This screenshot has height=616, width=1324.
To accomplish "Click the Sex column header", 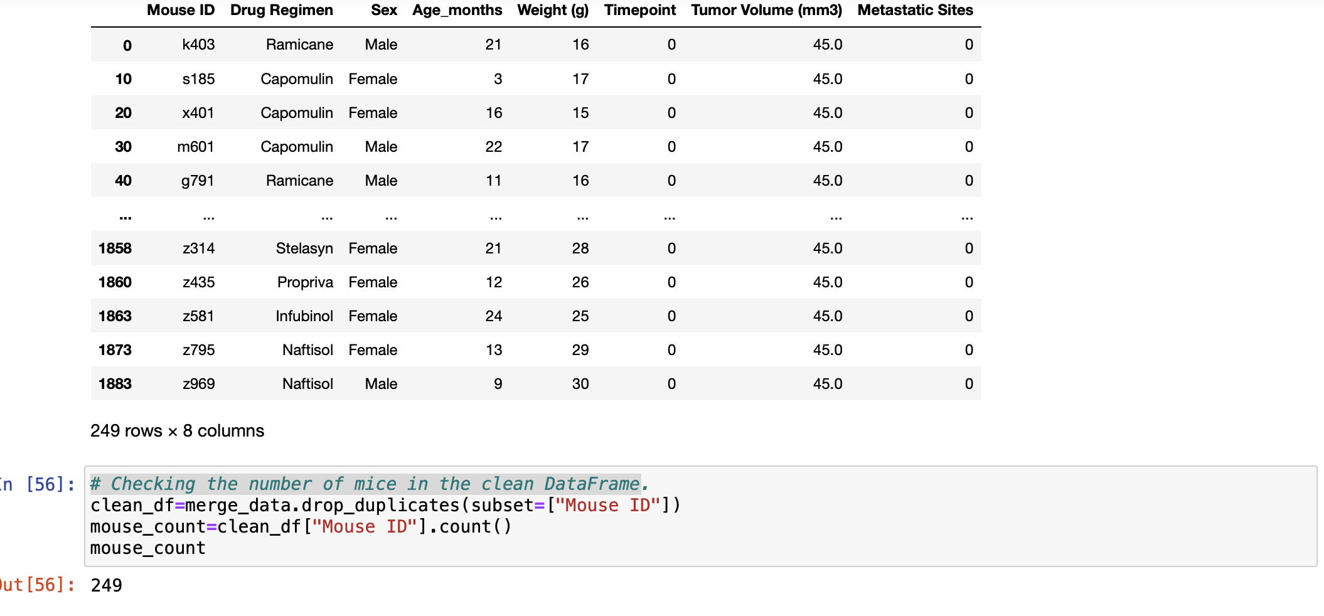I will coord(384,10).
